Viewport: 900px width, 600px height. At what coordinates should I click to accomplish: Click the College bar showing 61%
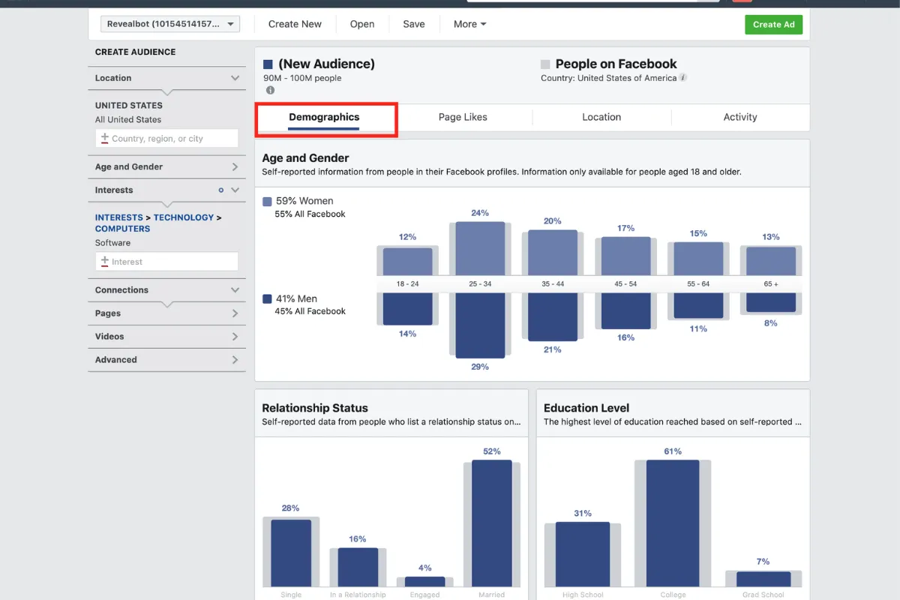[673, 523]
